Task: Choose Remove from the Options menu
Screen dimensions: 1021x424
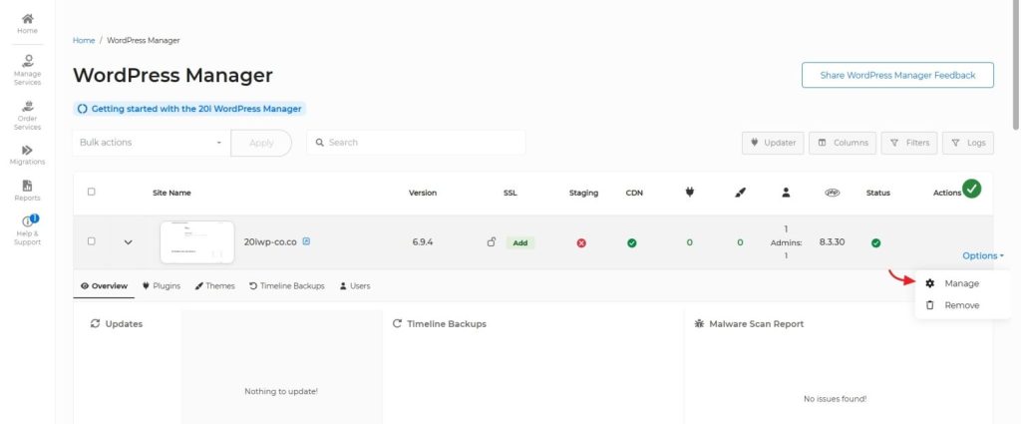Action: click(x=962, y=305)
